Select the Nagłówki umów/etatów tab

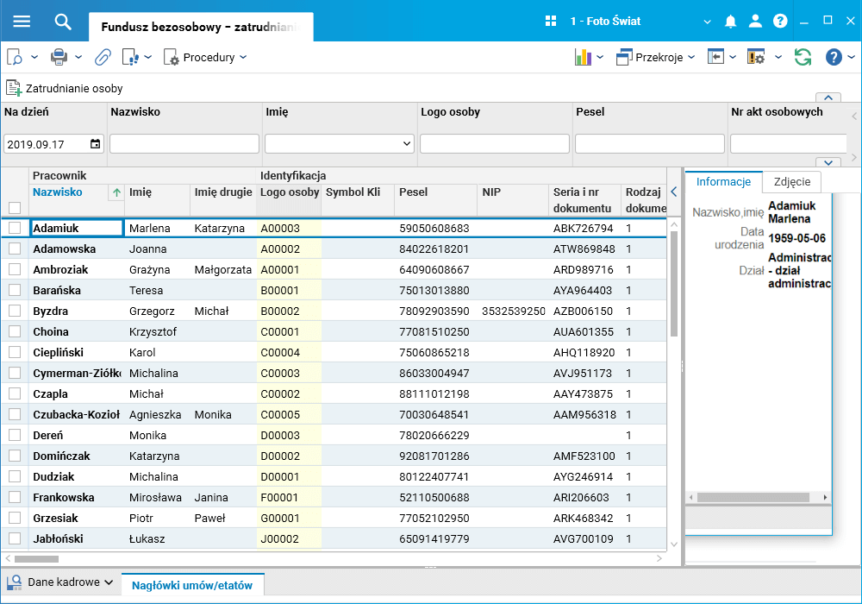192,585
